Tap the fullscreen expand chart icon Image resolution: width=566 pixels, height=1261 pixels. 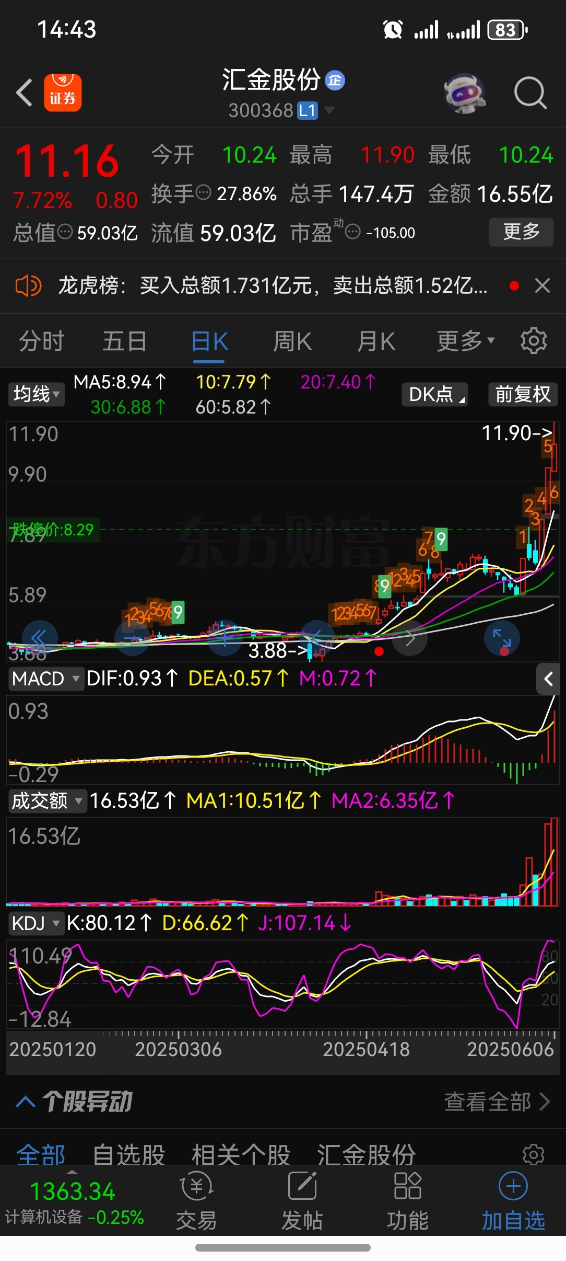[x=502, y=637]
